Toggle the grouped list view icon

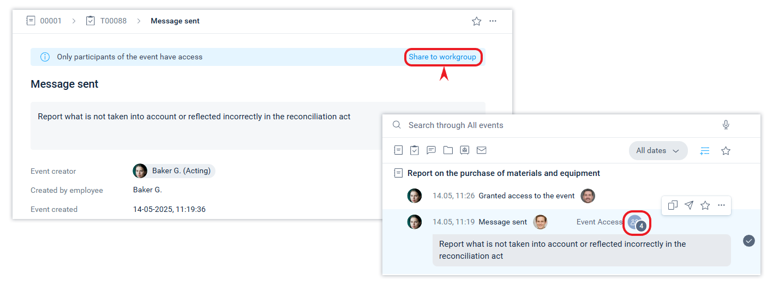pyautogui.click(x=705, y=151)
